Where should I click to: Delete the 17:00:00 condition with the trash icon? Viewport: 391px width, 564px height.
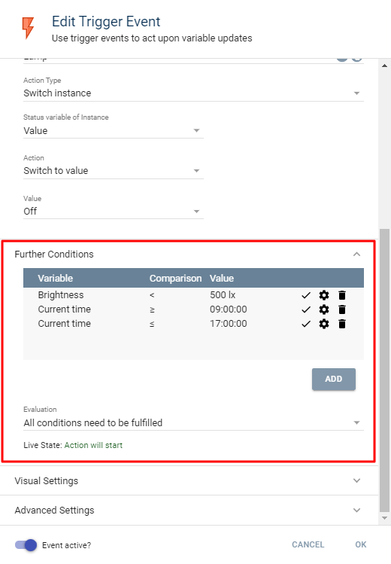342,324
